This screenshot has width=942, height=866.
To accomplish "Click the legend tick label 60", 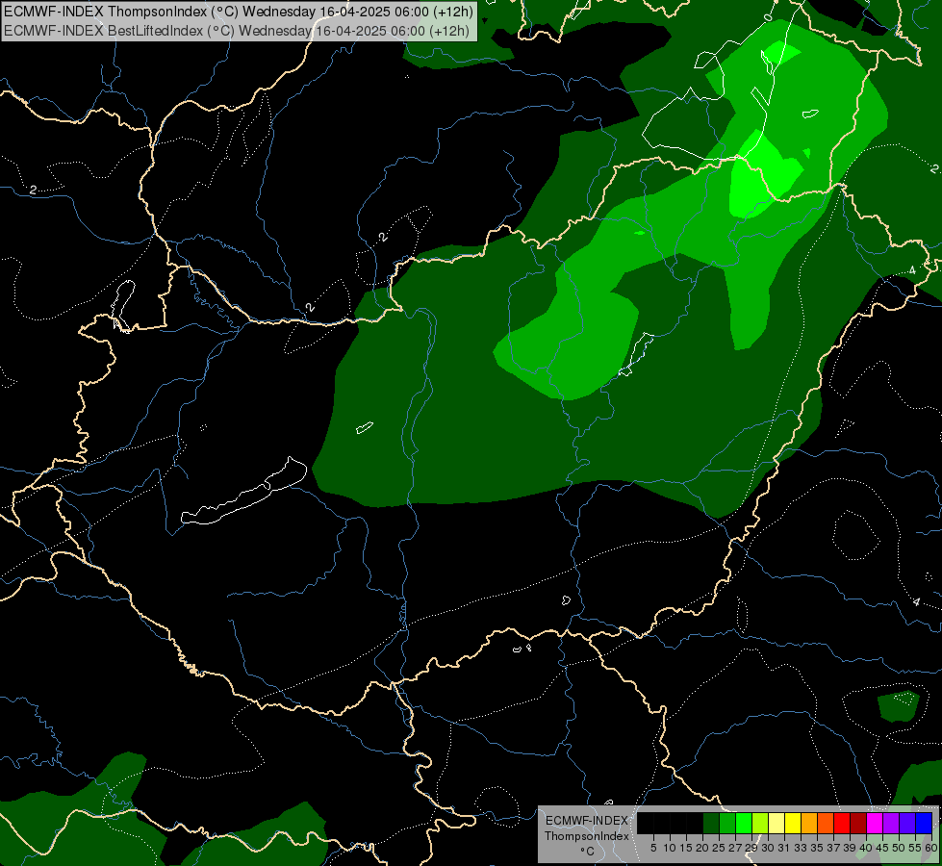I will 931,848.
